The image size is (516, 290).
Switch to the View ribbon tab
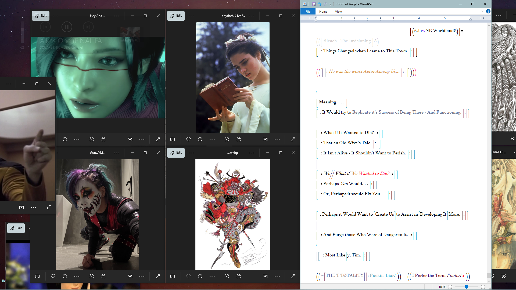[338, 12]
